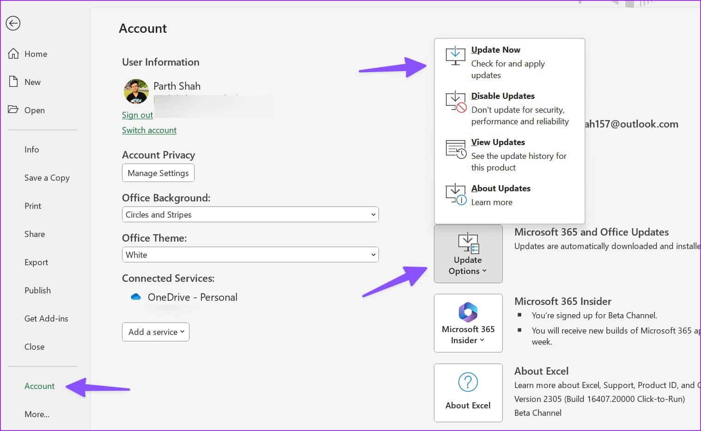This screenshot has width=701, height=431.
Task: Click the Microsoft 365 Insider logo icon
Action: pyautogui.click(x=468, y=312)
